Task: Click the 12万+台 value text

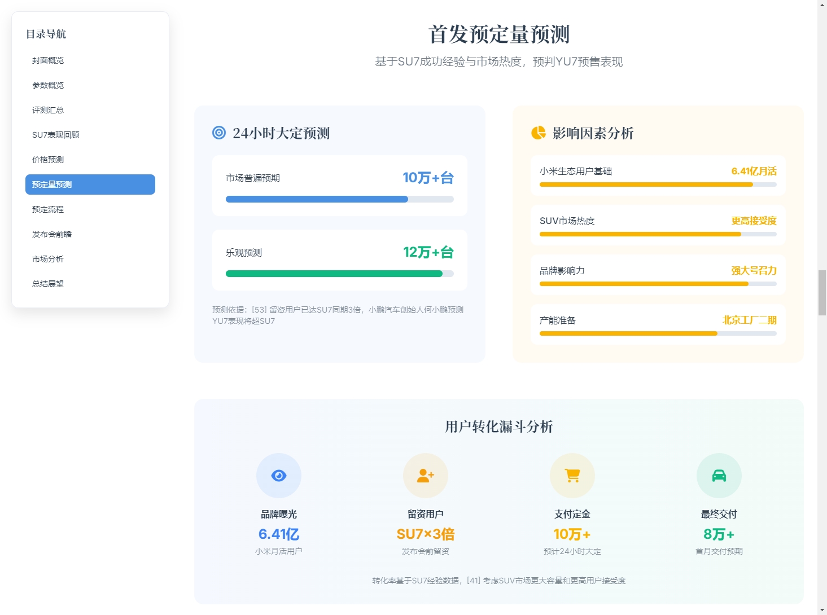Action: (428, 252)
